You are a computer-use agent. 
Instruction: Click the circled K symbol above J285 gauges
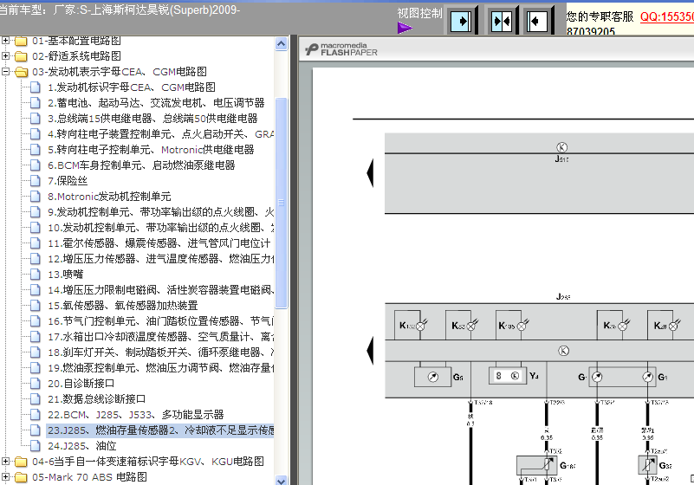[563, 351]
